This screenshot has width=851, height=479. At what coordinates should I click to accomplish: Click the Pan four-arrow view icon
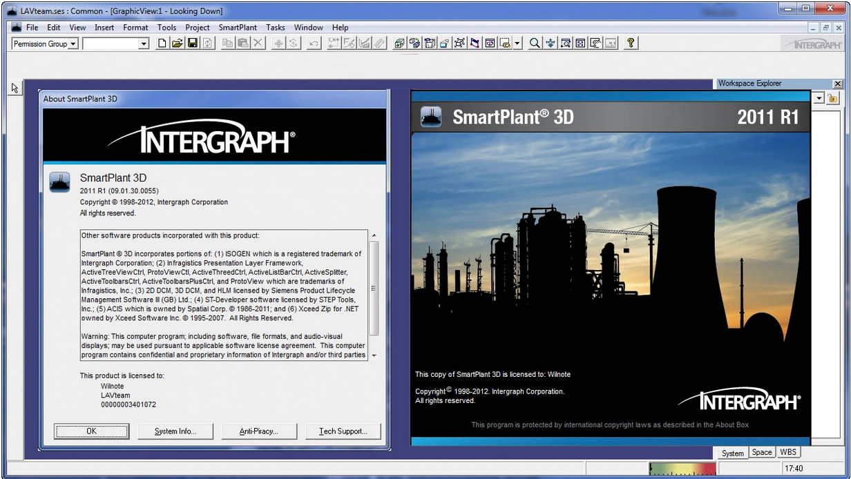pyautogui.click(x=551, y=43)
